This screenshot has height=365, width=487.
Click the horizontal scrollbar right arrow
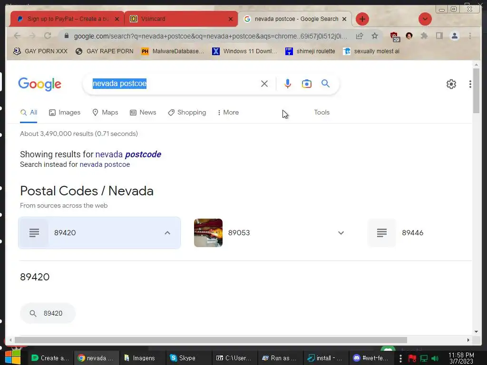[x=468, y=340]
